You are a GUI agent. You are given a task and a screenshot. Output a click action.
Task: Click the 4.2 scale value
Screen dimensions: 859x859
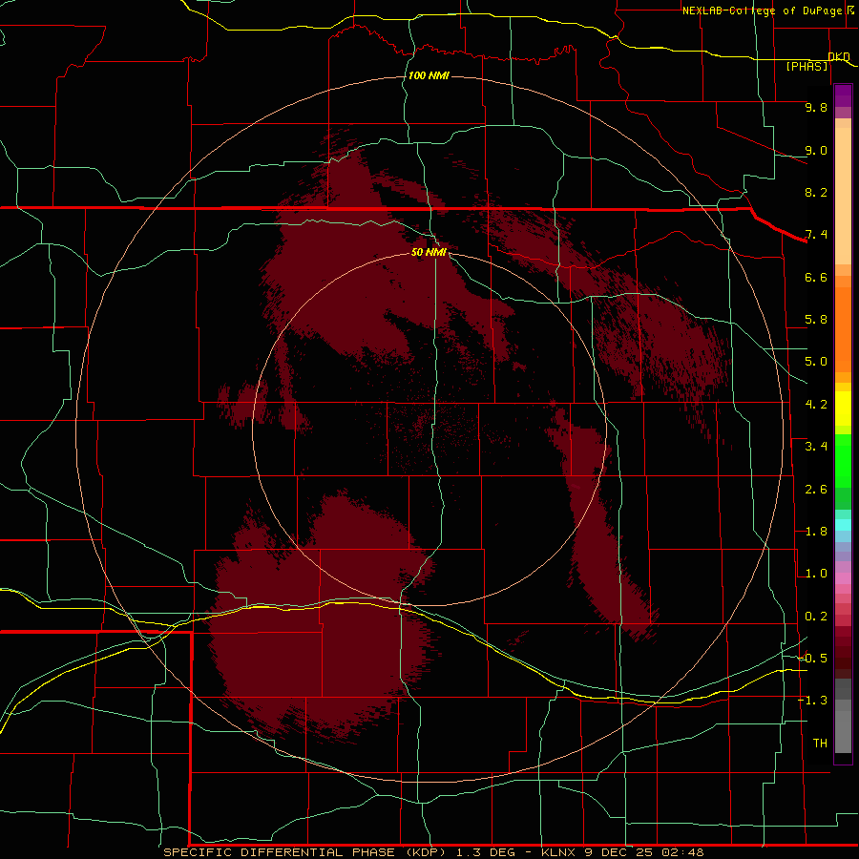(816, 405)
